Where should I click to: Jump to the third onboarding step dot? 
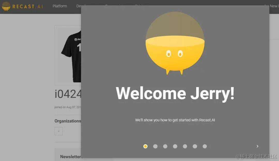[x=165, y=146]
